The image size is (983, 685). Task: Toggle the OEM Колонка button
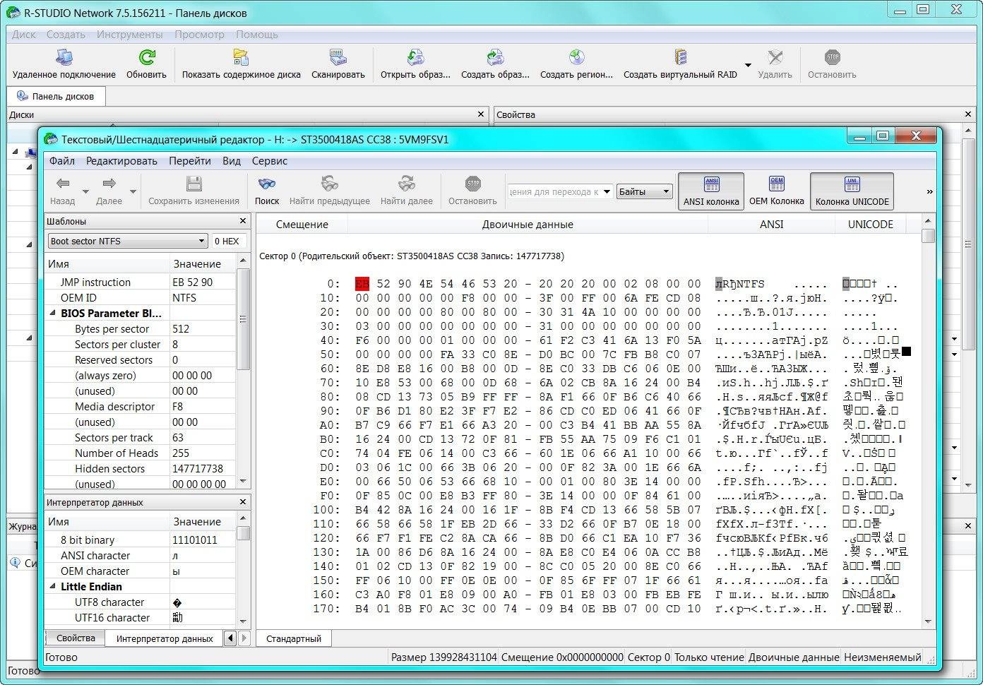[776, 191]
